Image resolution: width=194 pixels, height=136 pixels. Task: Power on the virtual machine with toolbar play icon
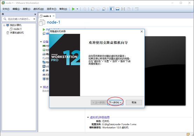pyautogui.click(x=73, y=9)
